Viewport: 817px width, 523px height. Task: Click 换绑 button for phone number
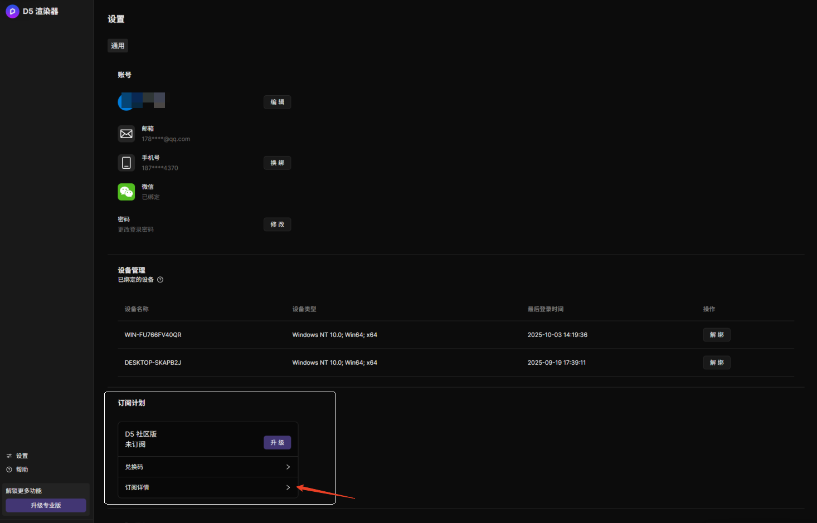pyautogui.click(x=277, y=163)
